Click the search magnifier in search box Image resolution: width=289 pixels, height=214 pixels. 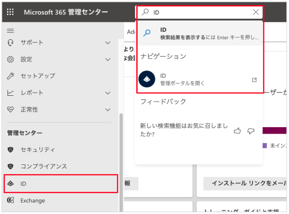[145, 12]
